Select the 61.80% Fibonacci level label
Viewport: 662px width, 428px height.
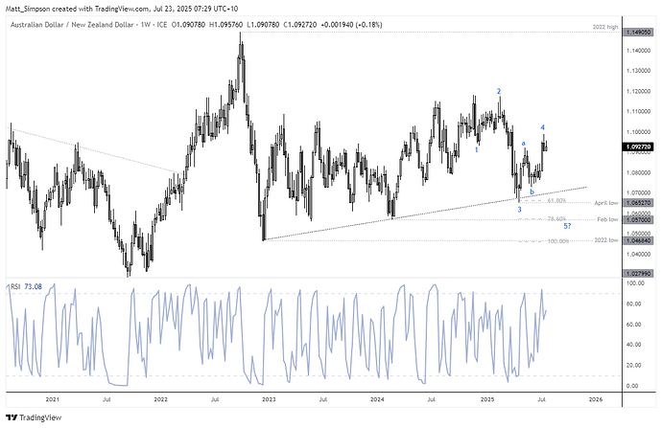[x=556, y=200]
